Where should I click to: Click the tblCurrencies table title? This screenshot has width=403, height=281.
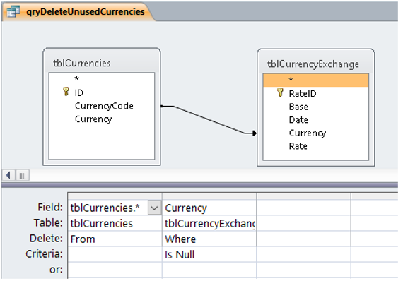82,63
